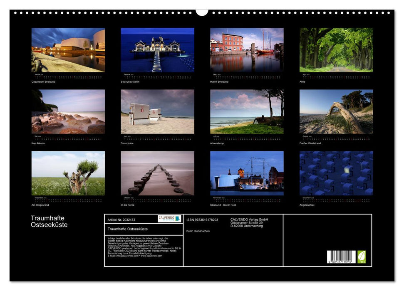Select the Darßer Weststrand driftwood image

pyautogui.click(x=336, y=111)
